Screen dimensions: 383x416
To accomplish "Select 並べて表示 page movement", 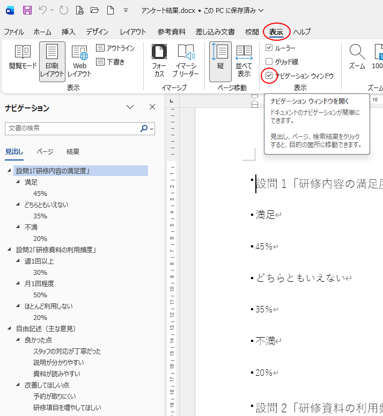I will (244, 61).
